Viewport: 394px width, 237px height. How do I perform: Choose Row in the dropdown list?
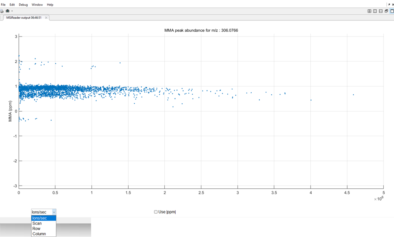point(44,229)
